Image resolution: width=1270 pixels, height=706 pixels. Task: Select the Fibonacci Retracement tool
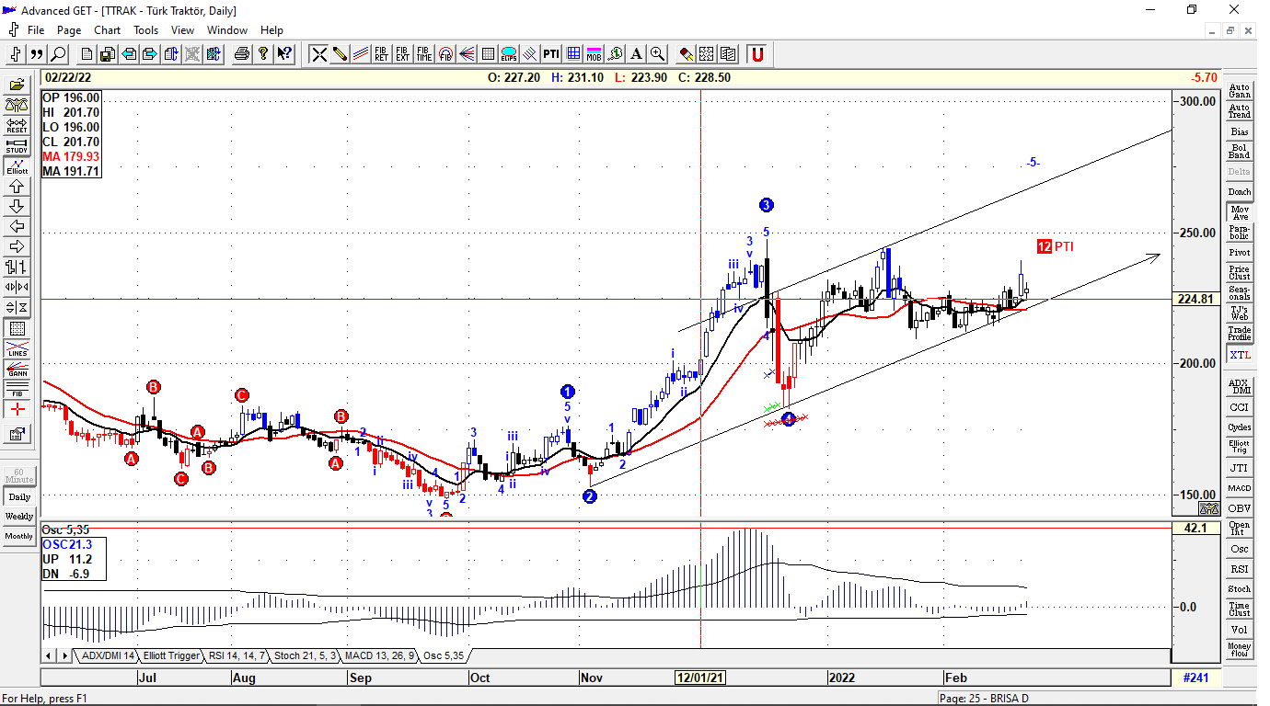point(382,54)
